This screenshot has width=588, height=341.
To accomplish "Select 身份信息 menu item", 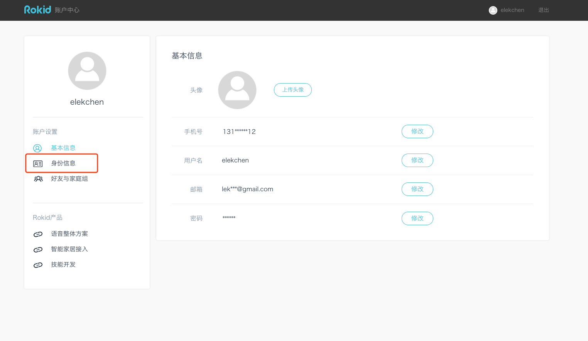I will pyautogui.click(x=63, y=163).
